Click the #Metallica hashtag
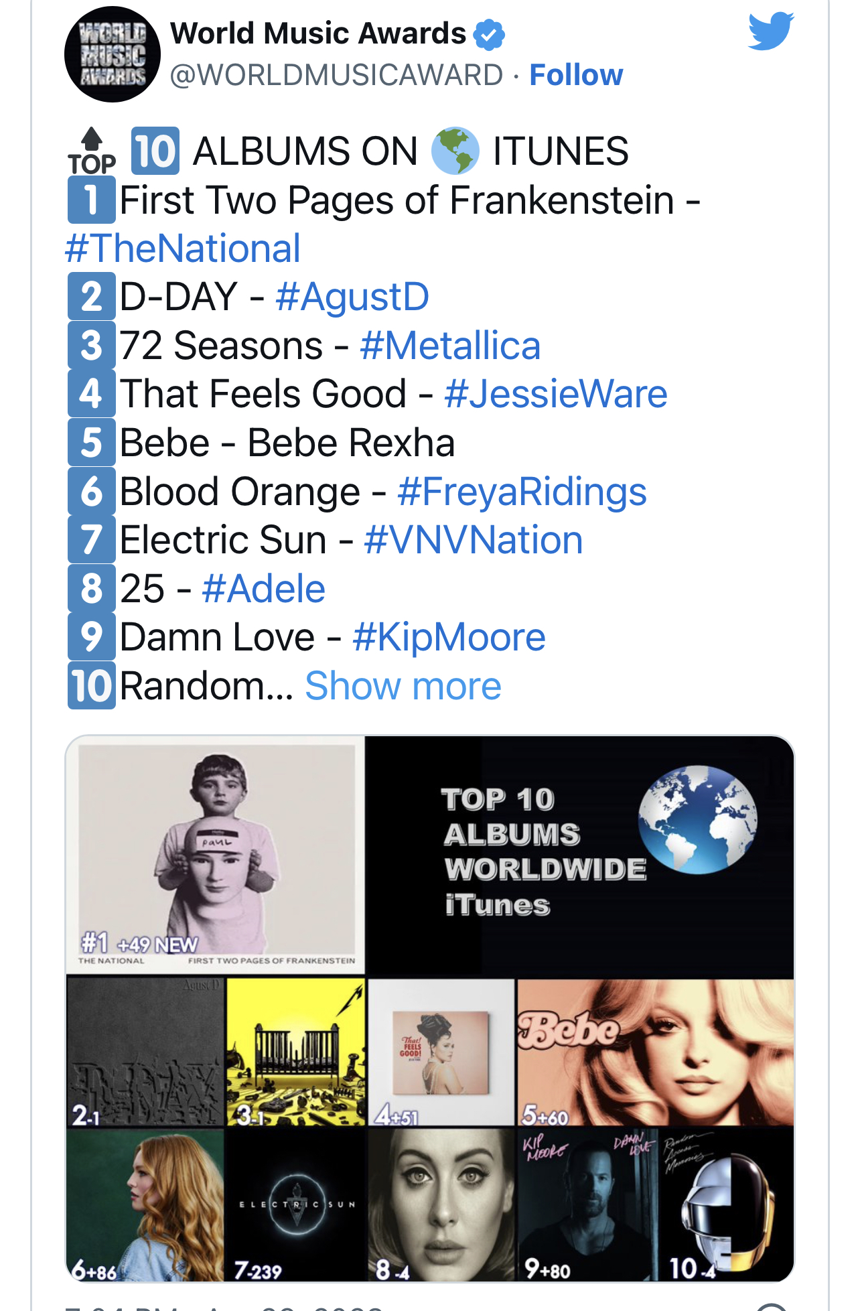This screenshot has width=860, height=1311. pyautogui.click(x=449, y=346)
